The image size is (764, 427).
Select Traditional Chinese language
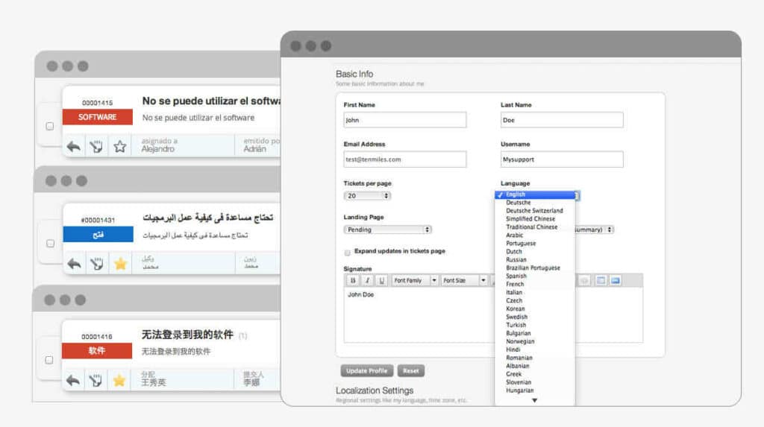coord(535,227)
